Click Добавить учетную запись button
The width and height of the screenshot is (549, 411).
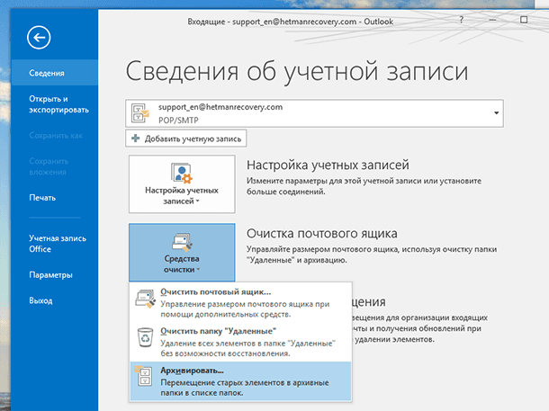(186, 138)
